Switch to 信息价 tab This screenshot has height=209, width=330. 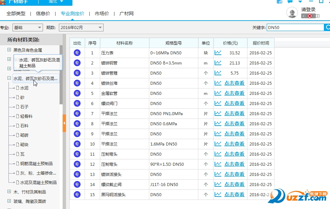(43, 14)
